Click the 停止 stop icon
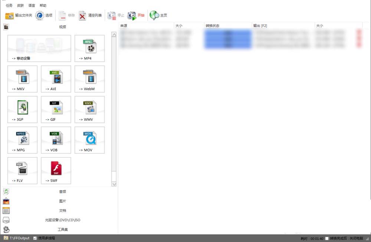371x242 pixels. pos(111,16)
